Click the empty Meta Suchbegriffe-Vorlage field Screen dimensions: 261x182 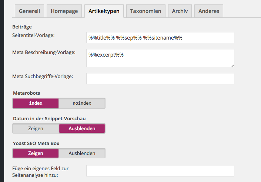click(160, 78)
